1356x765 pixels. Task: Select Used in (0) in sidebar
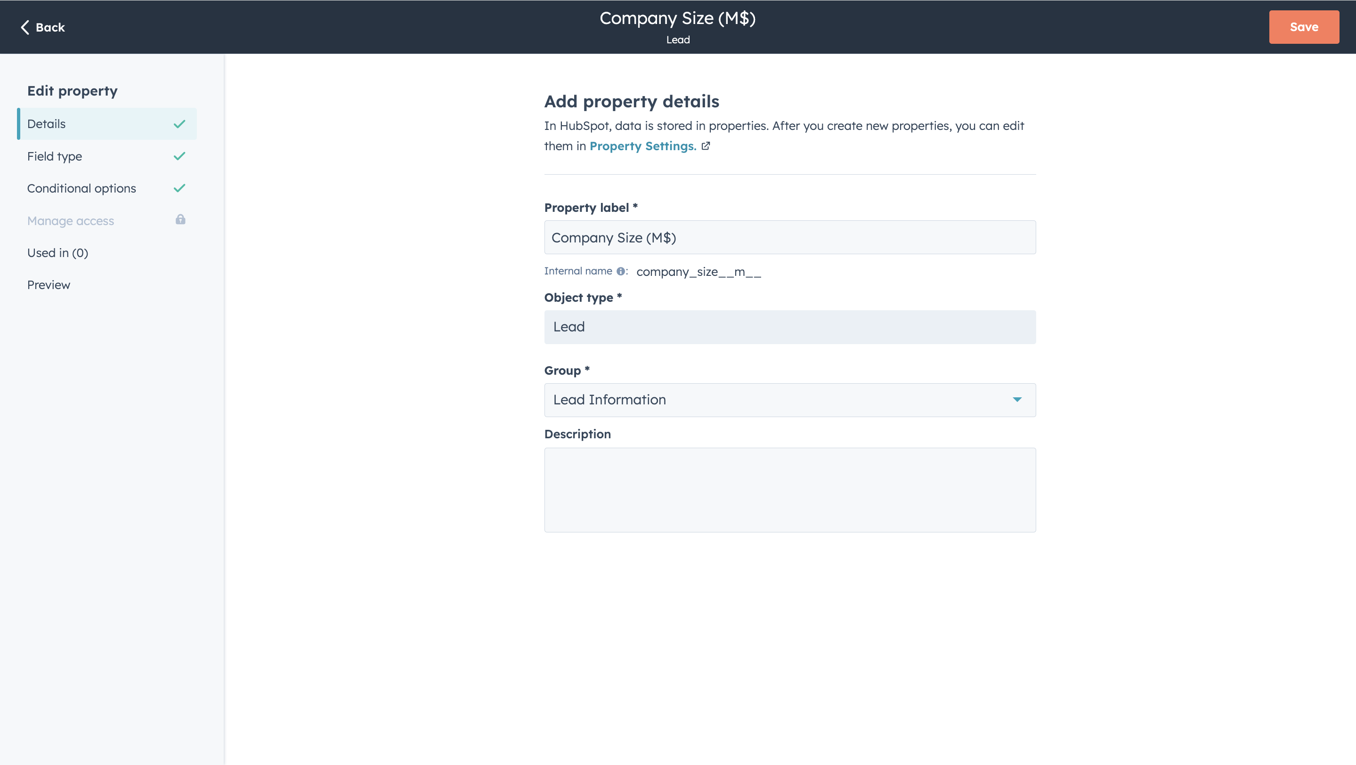pyautogui.click(x=57, y=252)
